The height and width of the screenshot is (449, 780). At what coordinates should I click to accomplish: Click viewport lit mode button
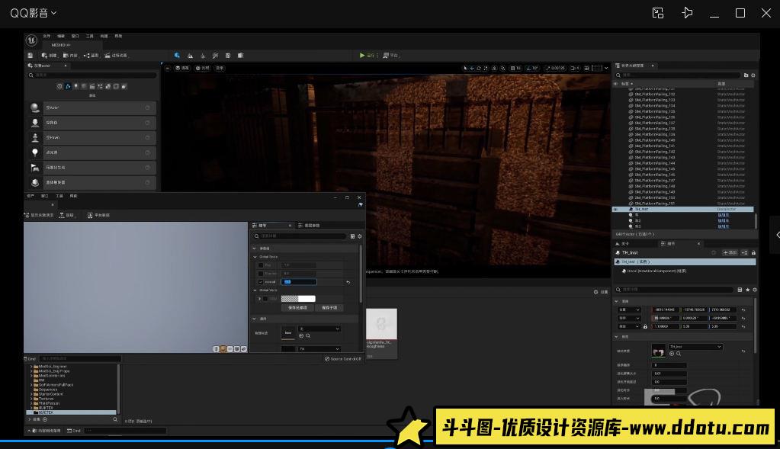click(x=203, y=68)
